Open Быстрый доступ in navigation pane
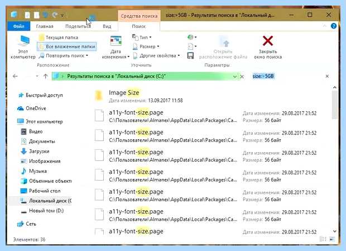 (x=40, y=95)
